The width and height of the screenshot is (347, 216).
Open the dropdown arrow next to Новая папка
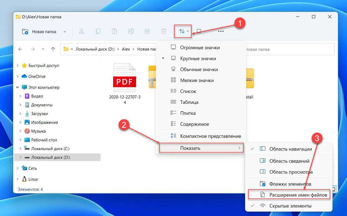tap(64, 31)
